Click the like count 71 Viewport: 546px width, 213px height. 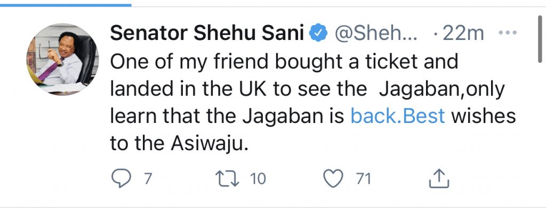click(x=363, y=178)
